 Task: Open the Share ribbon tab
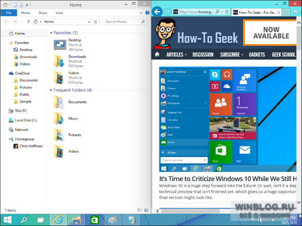point(43,13)
